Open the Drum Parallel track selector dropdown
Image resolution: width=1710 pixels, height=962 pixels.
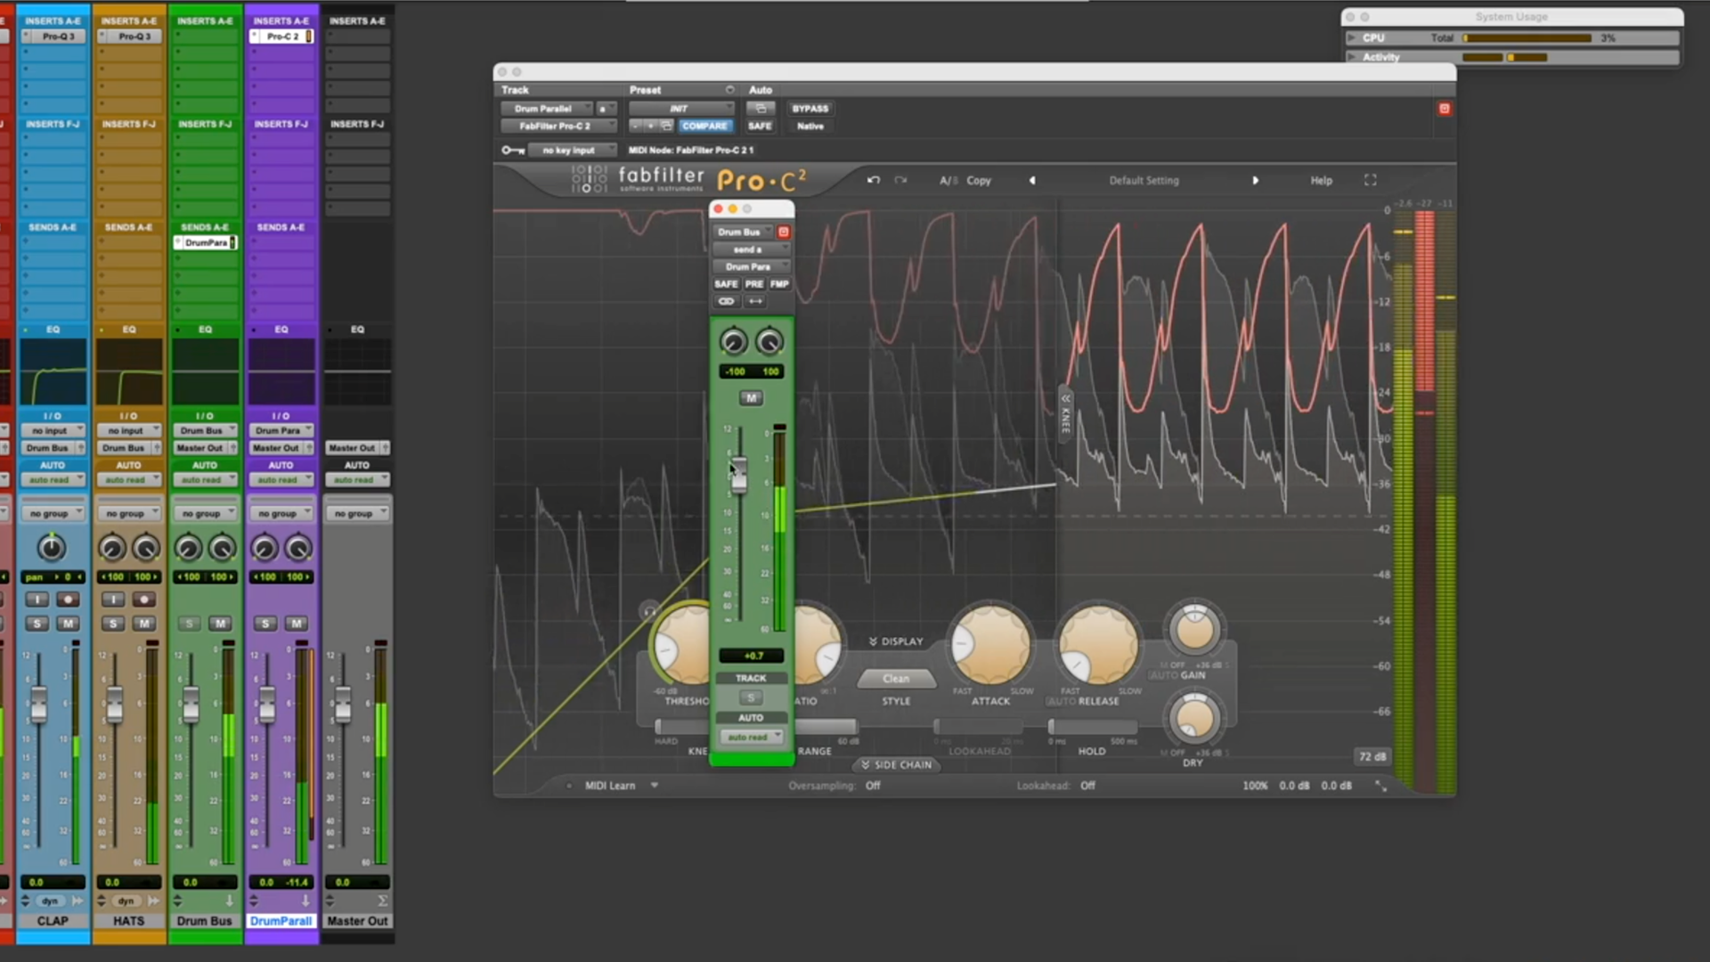pos(545,109)
